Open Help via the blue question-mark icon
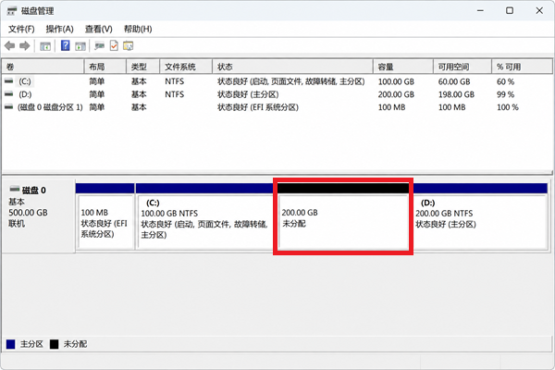This screenshot has height=370, width=555. pyautogui.click(x=66, y=45)
